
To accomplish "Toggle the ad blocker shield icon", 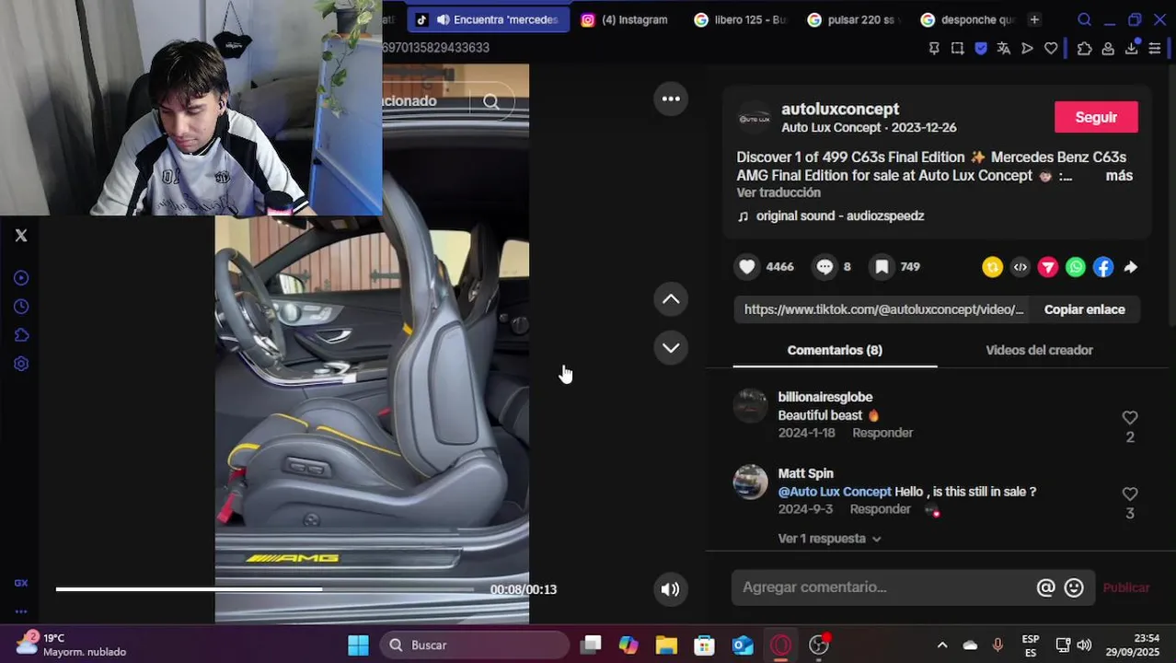I will [x=981, y=49].
